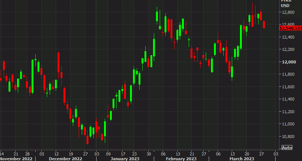Image resolution: width=302 pixels, height=161 pixels.
Task: Click the 11,800 price axis label
Action: [288, 75]
